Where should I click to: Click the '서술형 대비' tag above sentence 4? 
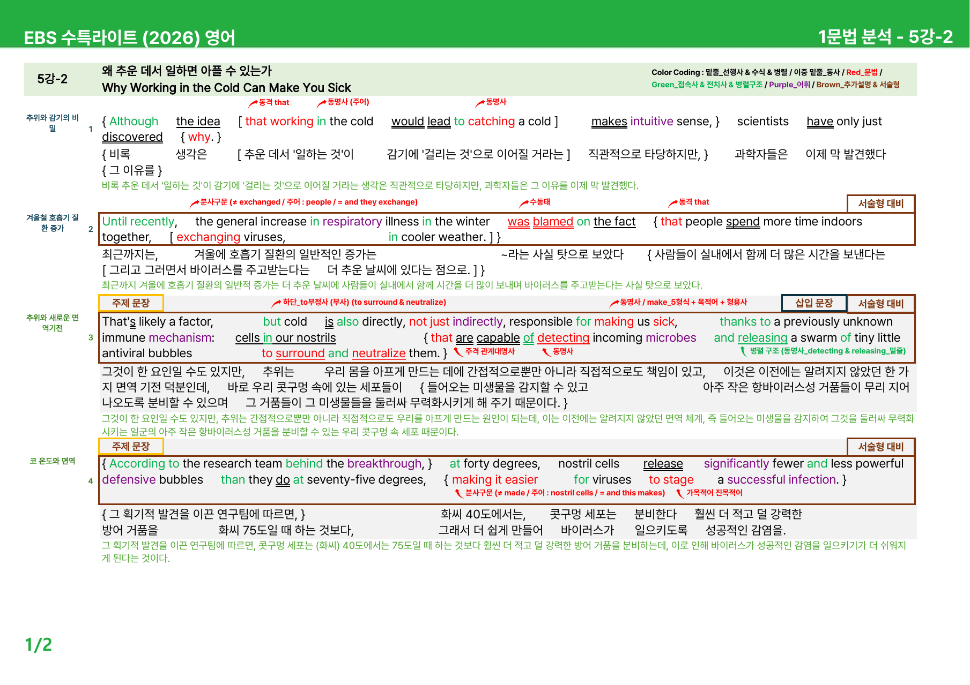881,447
